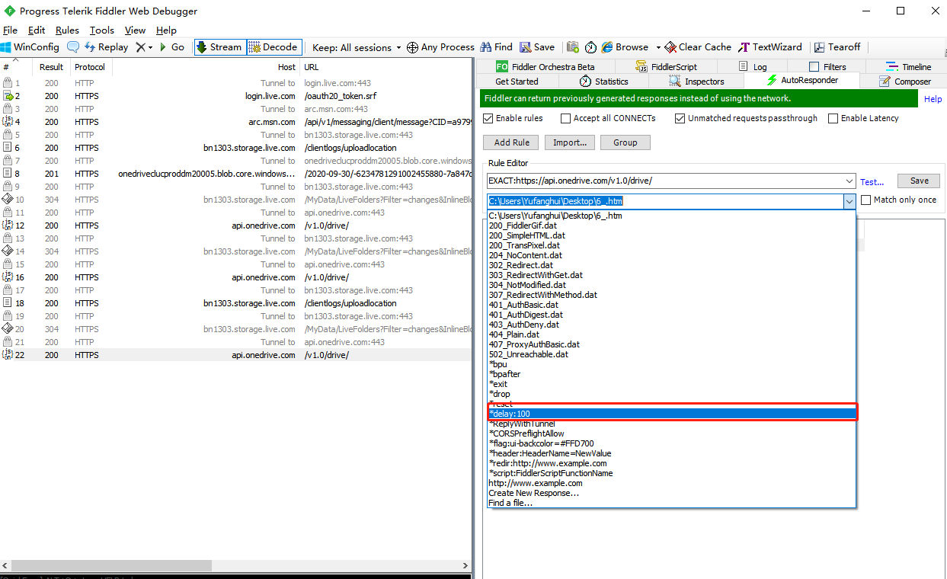Click Clear Cache toolbar button
This screenshot has height=579, width=947.
coord(698,47)
